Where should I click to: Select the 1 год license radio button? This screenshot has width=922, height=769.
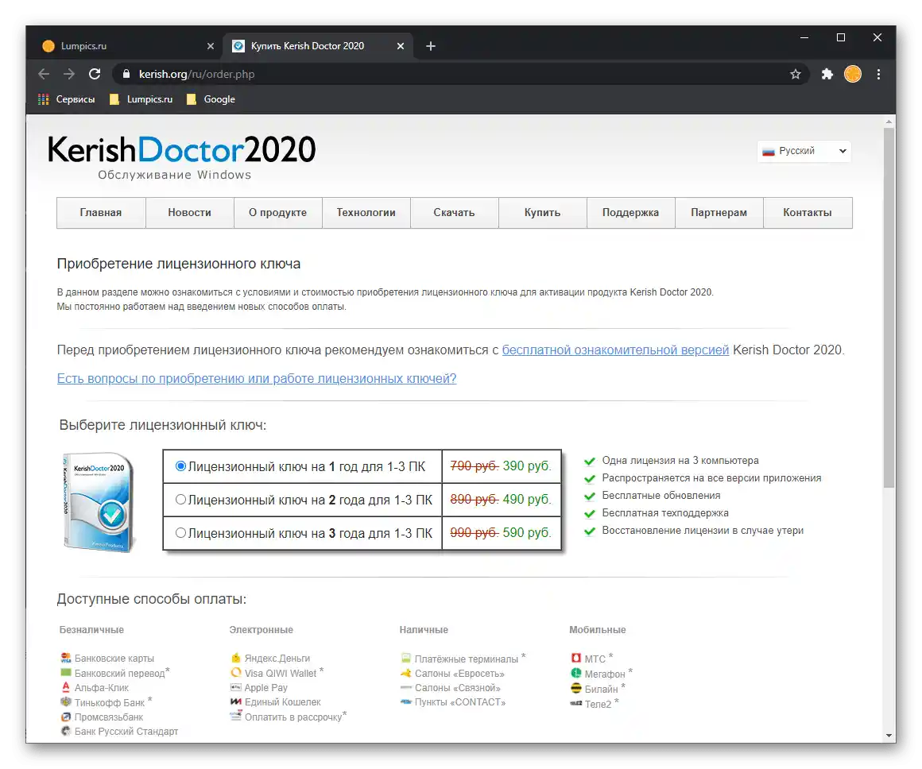181,466
